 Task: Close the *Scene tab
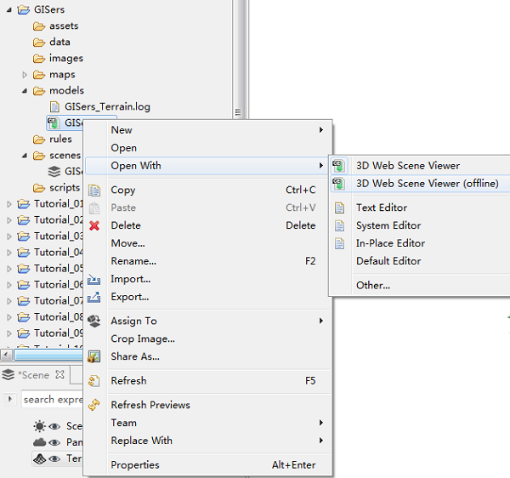pos(59,375)
